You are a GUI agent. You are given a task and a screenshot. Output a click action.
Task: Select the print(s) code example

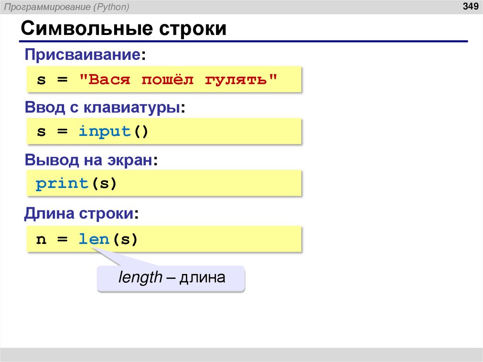(x=163, y=183)
